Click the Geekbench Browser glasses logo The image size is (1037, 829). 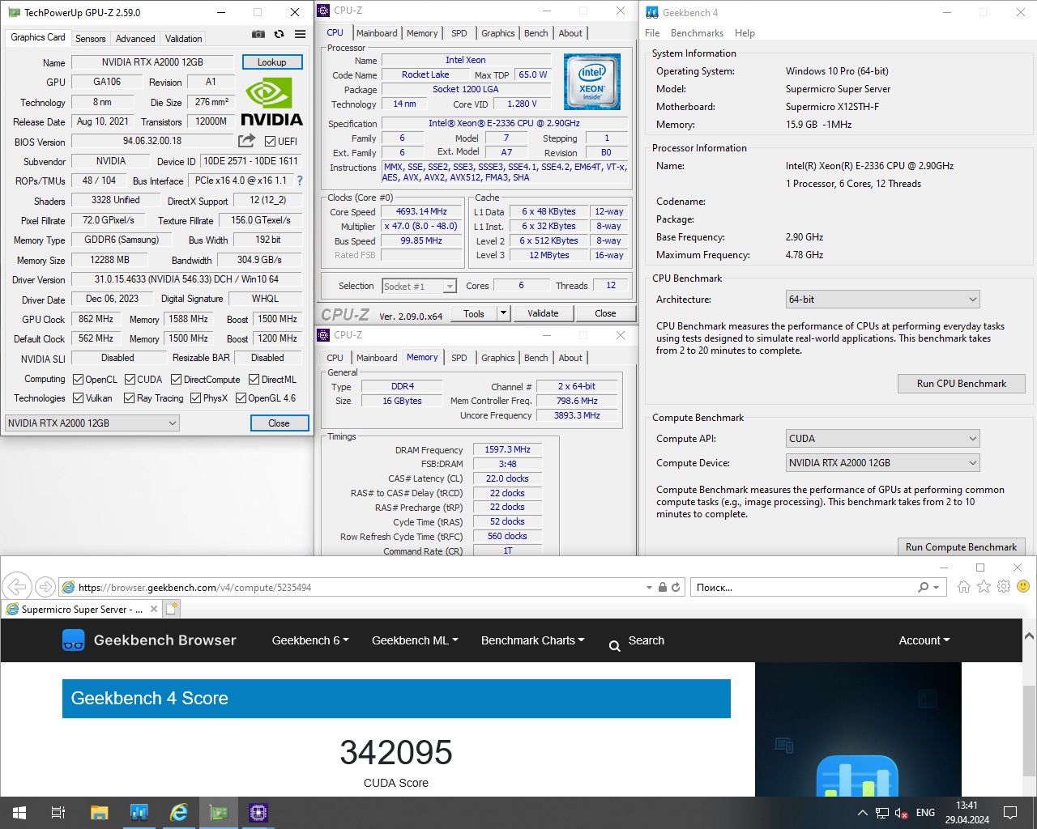pyautogui.click(x=74, y=640)
